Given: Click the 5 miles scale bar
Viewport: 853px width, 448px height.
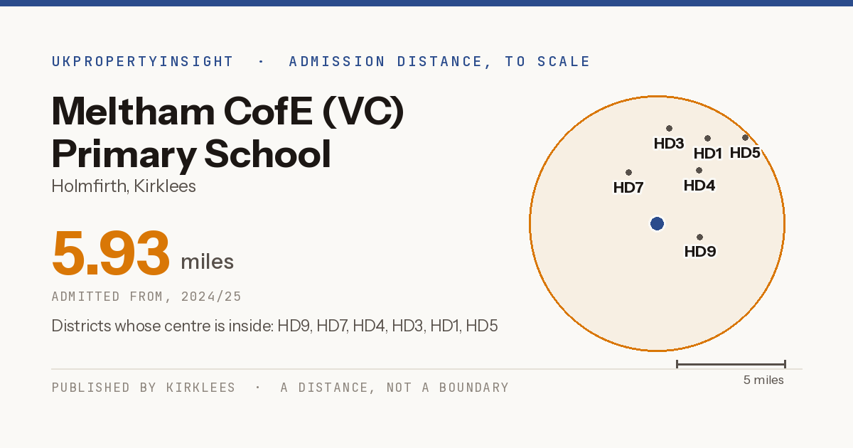Looking at the screenshot, I should click(x=731, y=364).
